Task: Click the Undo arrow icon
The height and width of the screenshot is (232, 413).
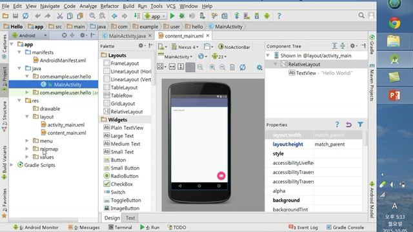Action: click(x=37, y=16)
